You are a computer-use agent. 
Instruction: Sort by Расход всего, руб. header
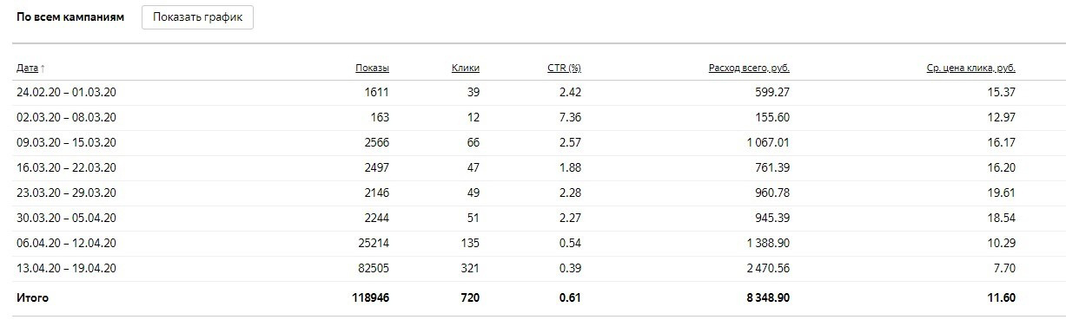click(749, 68)
